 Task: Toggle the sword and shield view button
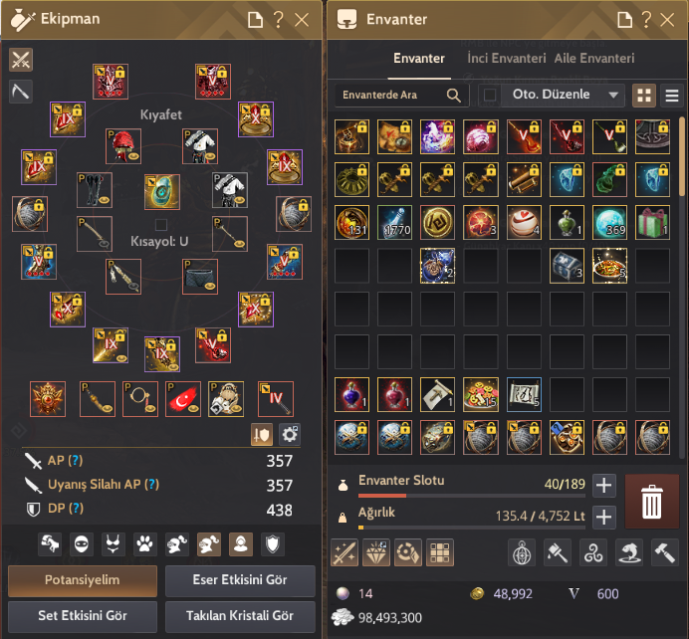tap(262, 434)
